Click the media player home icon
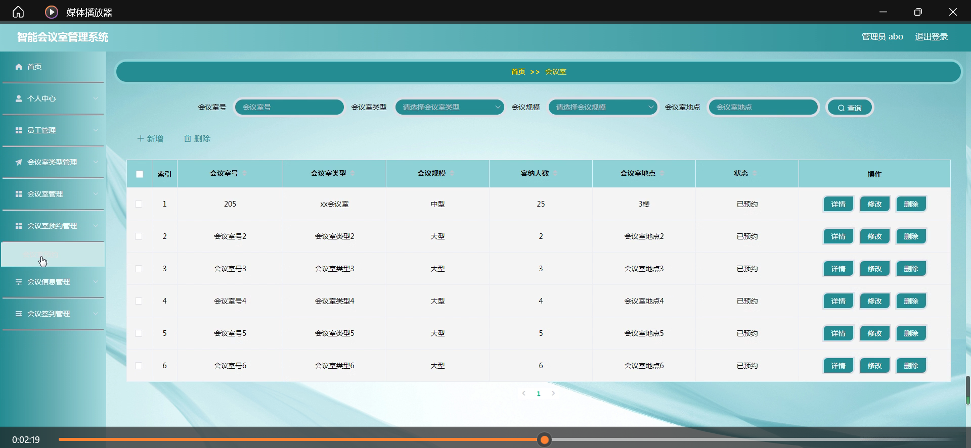Viewport: 971px width, 448px height. point(18,12)
